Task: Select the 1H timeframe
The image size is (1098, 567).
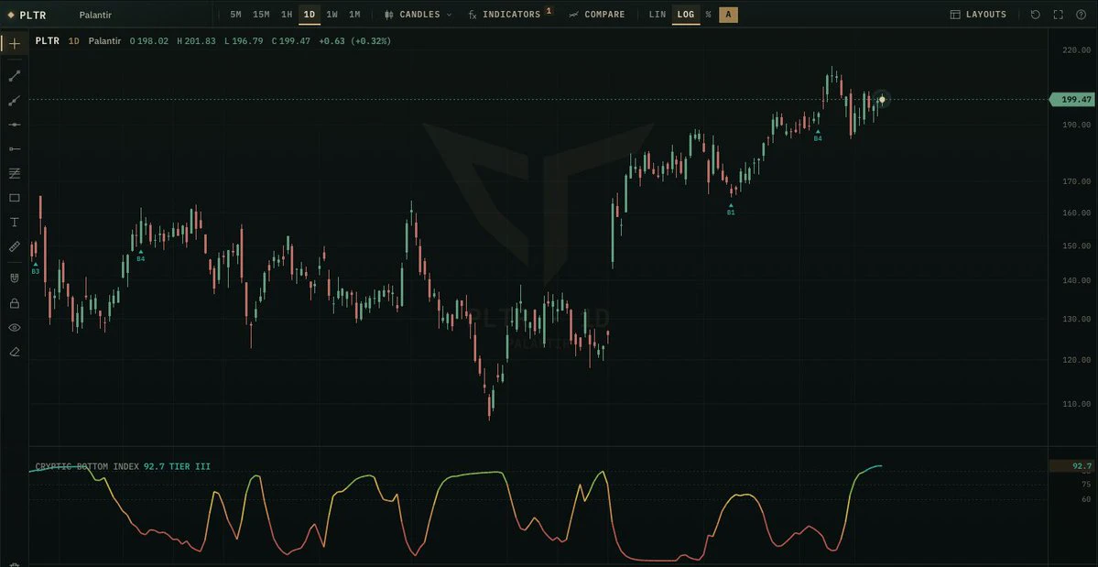Action: pyautogui.click(x=287, y=15)
